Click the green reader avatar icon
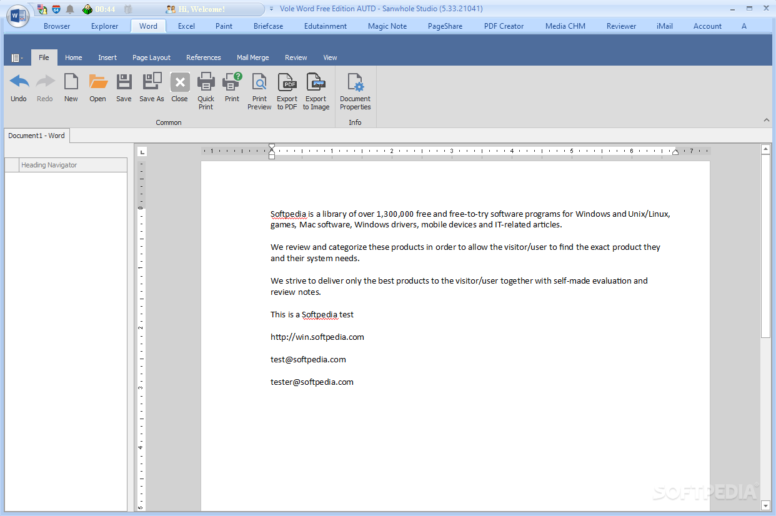 click(87, 9)
